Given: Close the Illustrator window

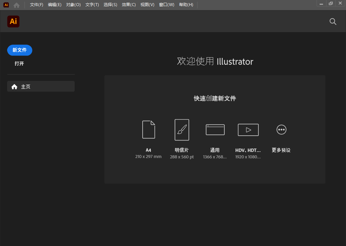Looking at the screenshot, I should 340,3.
